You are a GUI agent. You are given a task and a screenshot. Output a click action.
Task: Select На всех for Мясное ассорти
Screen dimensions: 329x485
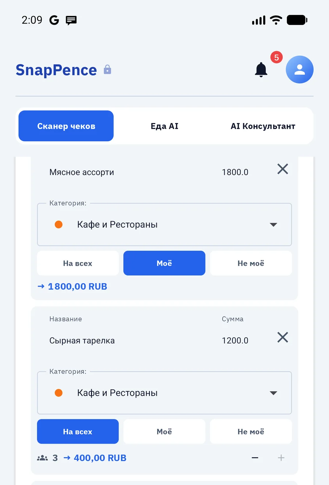point(78,263)
